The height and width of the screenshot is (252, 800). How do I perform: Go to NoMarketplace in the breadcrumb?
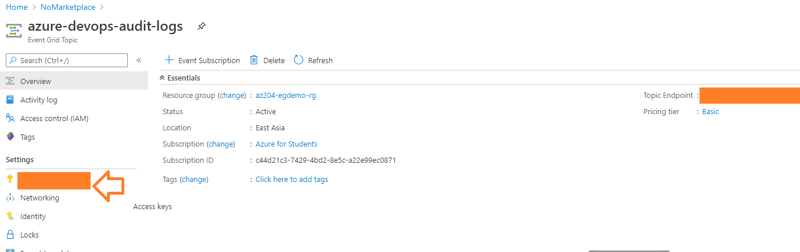[x=67, y=7]
